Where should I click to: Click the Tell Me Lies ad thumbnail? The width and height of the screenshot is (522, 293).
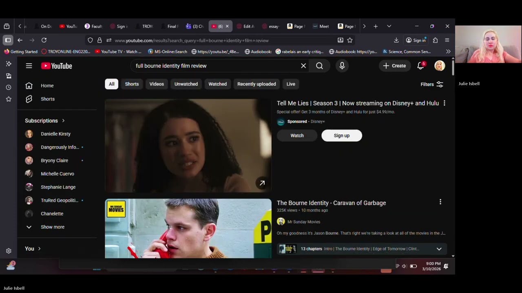[x=188, y=146]
